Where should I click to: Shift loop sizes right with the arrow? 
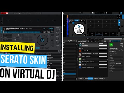(117, 34)
